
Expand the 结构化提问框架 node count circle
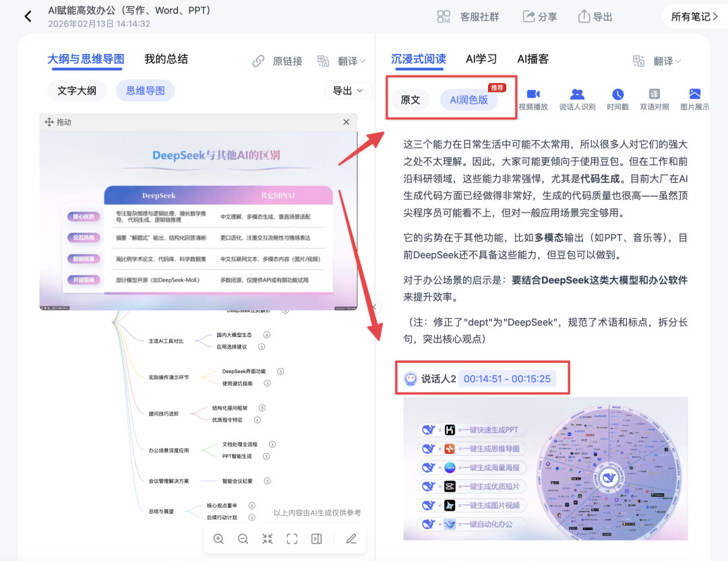[x=262, y=408]
